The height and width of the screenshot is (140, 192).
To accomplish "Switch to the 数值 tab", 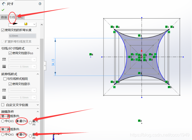I will point(4,17).
